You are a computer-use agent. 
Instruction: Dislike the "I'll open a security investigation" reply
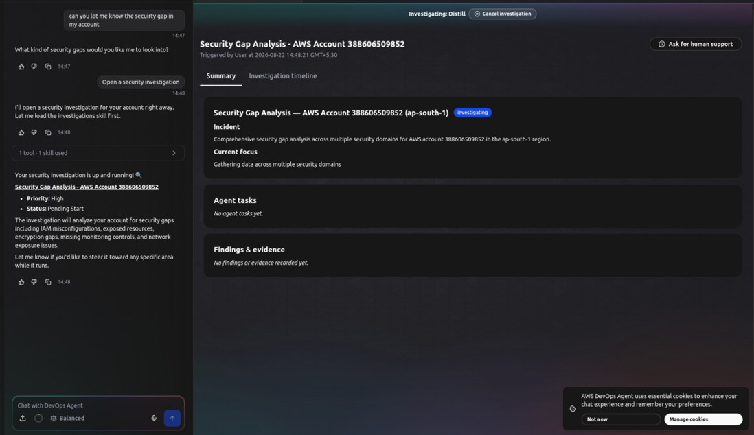[x=34, y=132]
